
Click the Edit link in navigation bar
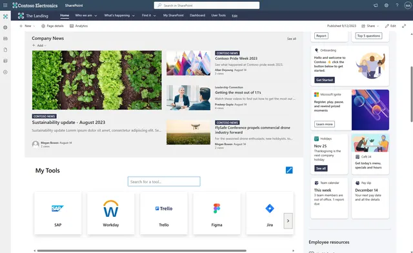[x=235, y=15]
